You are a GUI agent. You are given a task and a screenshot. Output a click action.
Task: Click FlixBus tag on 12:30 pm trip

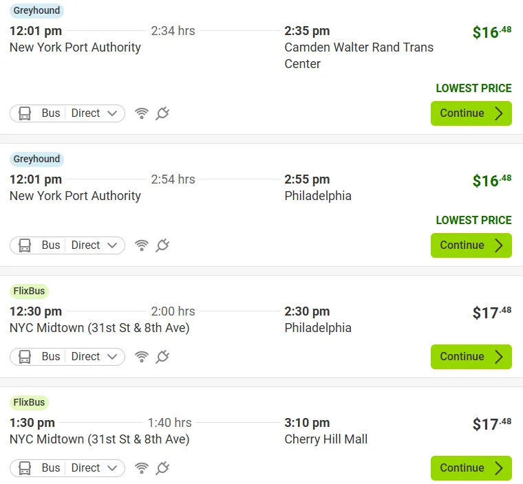click(x=29, y=291)
